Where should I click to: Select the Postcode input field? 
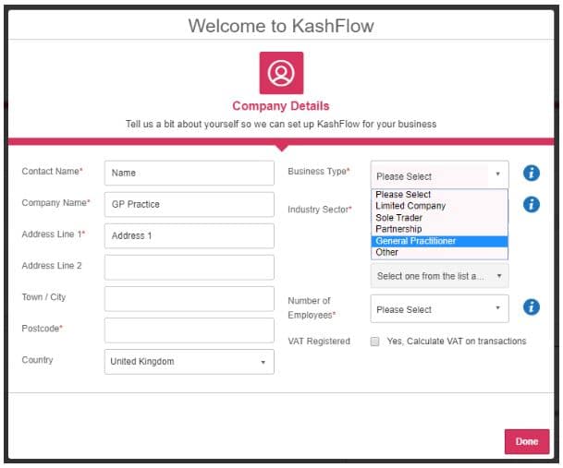[190, 330]
